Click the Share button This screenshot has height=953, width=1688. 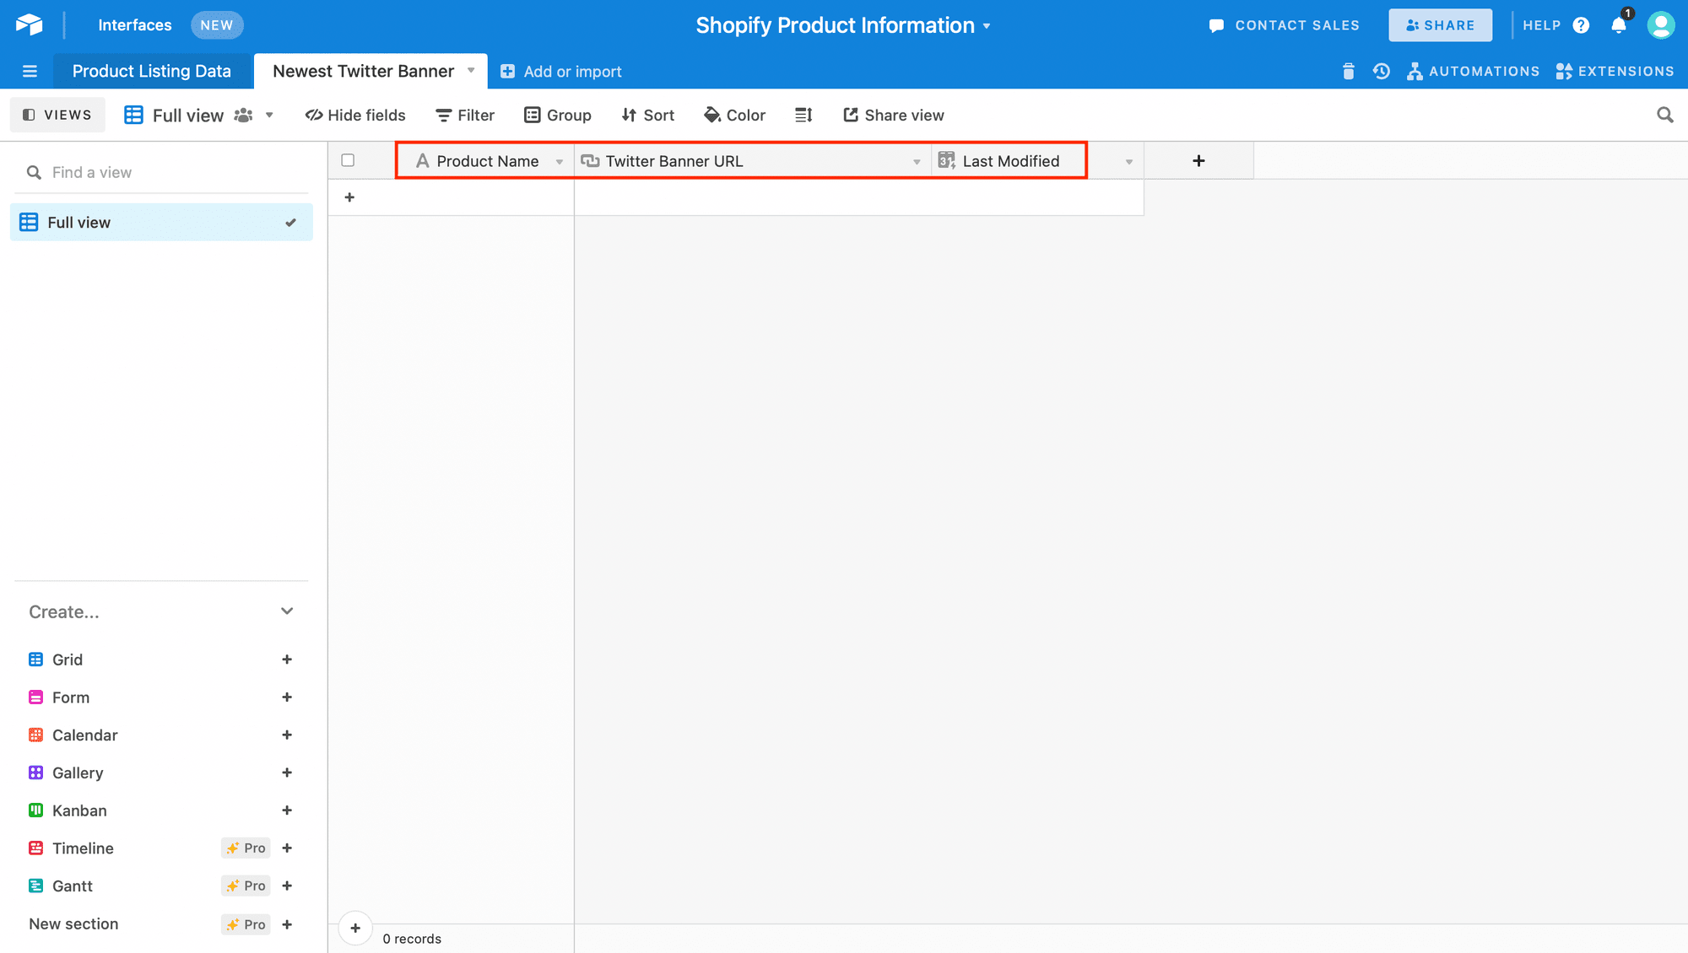(1440, 25)
